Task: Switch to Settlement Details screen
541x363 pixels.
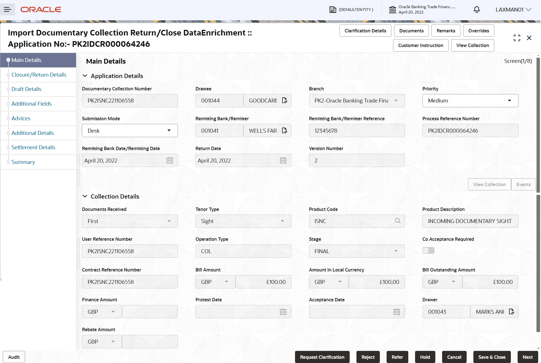Action: [33, 147]
